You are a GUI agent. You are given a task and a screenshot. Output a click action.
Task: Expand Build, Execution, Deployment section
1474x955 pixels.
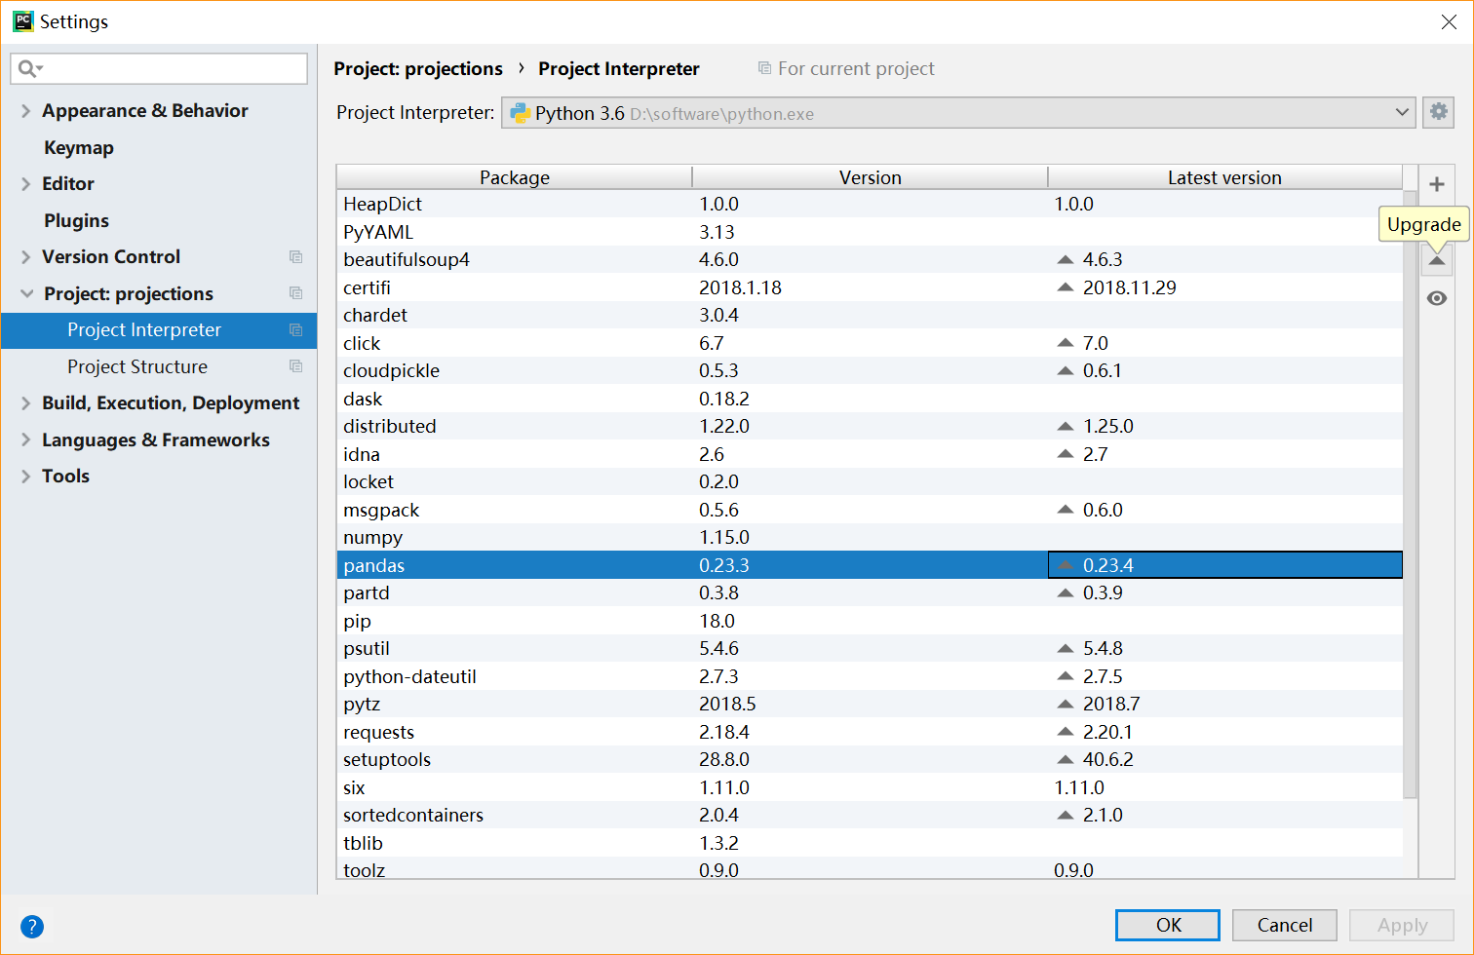pyautogui.click(x=25, y=402)
